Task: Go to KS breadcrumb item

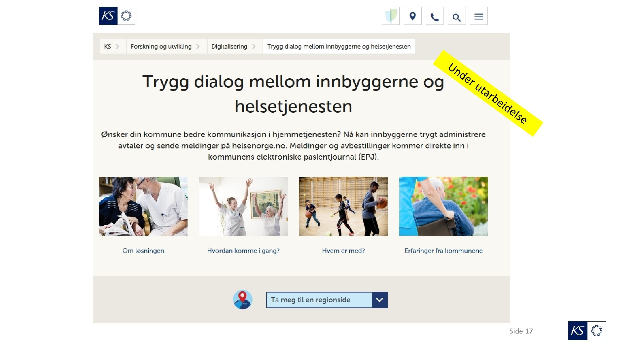Action: point(113,46)
